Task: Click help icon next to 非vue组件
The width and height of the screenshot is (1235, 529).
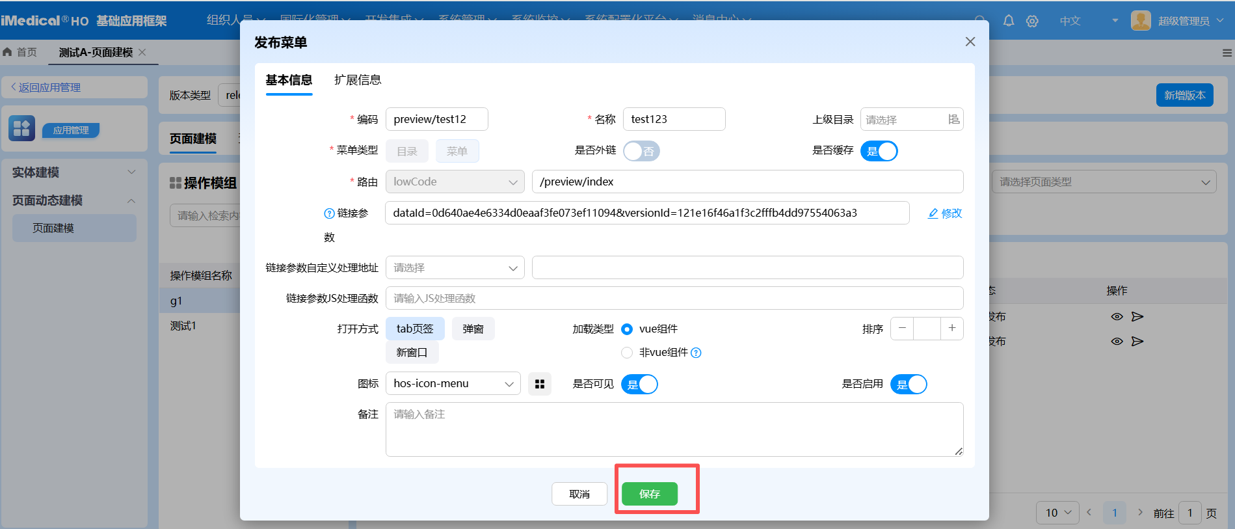Action: 696,353
